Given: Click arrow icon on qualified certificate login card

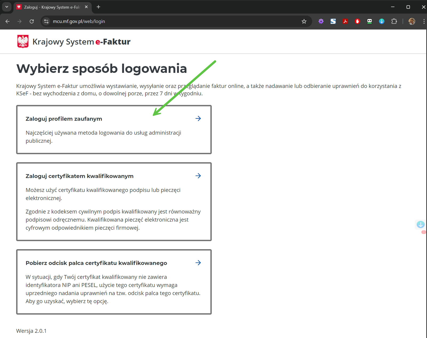Looking at the screenshot, I should click(198, 176).
